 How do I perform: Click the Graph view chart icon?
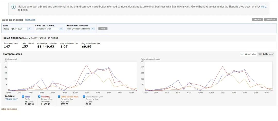(242, 54)
